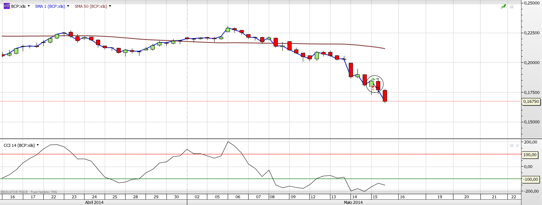Open the SMA 1 (BCP:xlis) indicator menu
Viewport: 542px width, 205px height.
point(68,6)
